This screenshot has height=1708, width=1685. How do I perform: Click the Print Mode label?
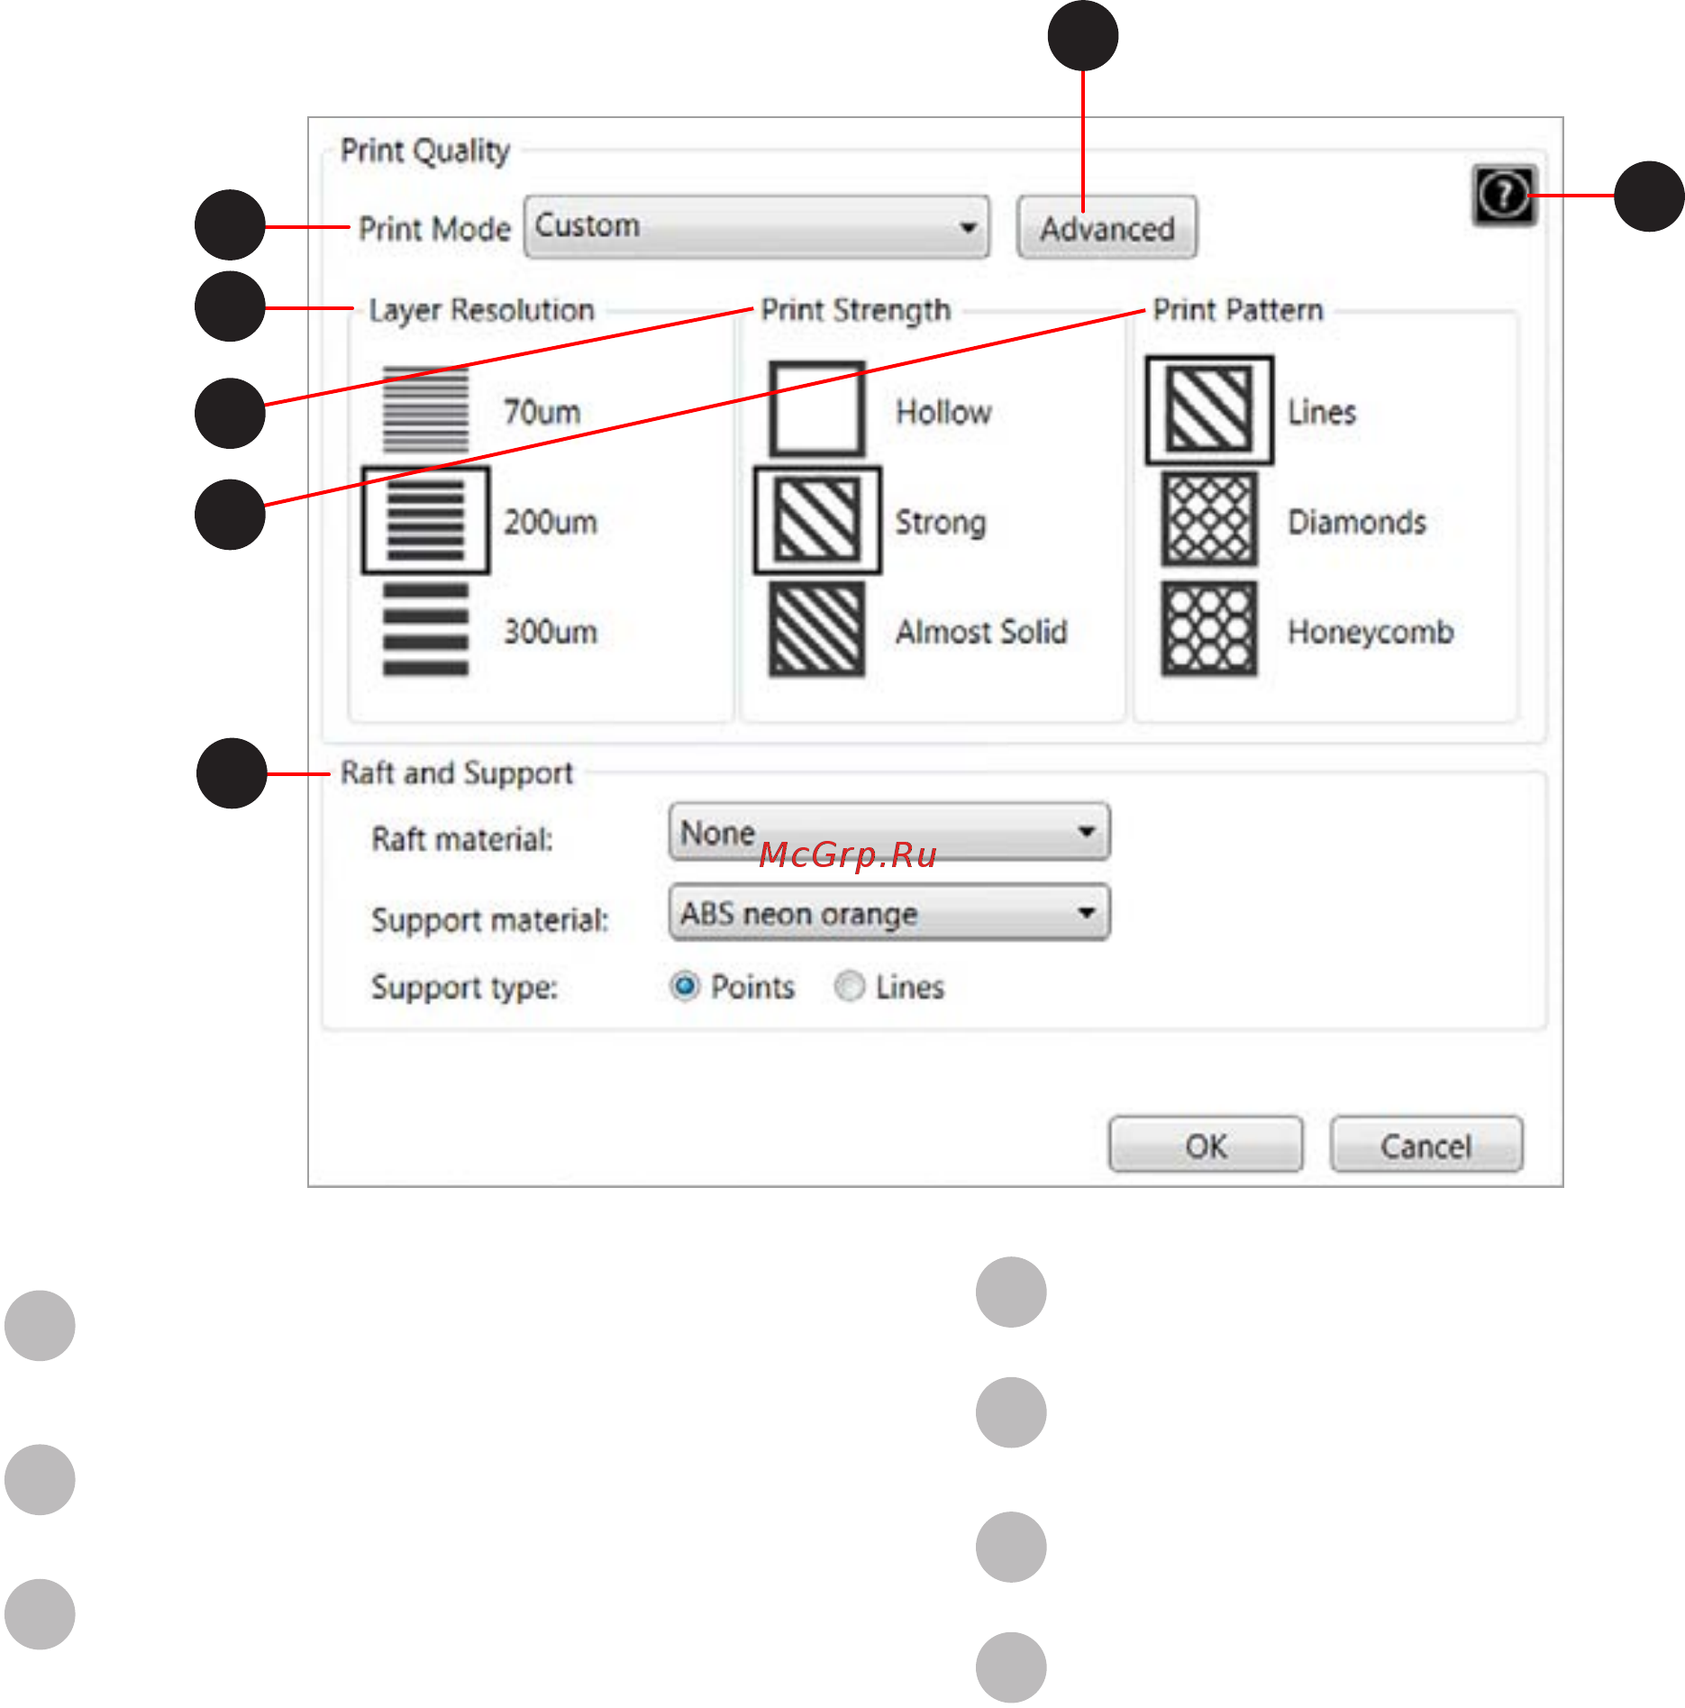(x=434, y=229)
